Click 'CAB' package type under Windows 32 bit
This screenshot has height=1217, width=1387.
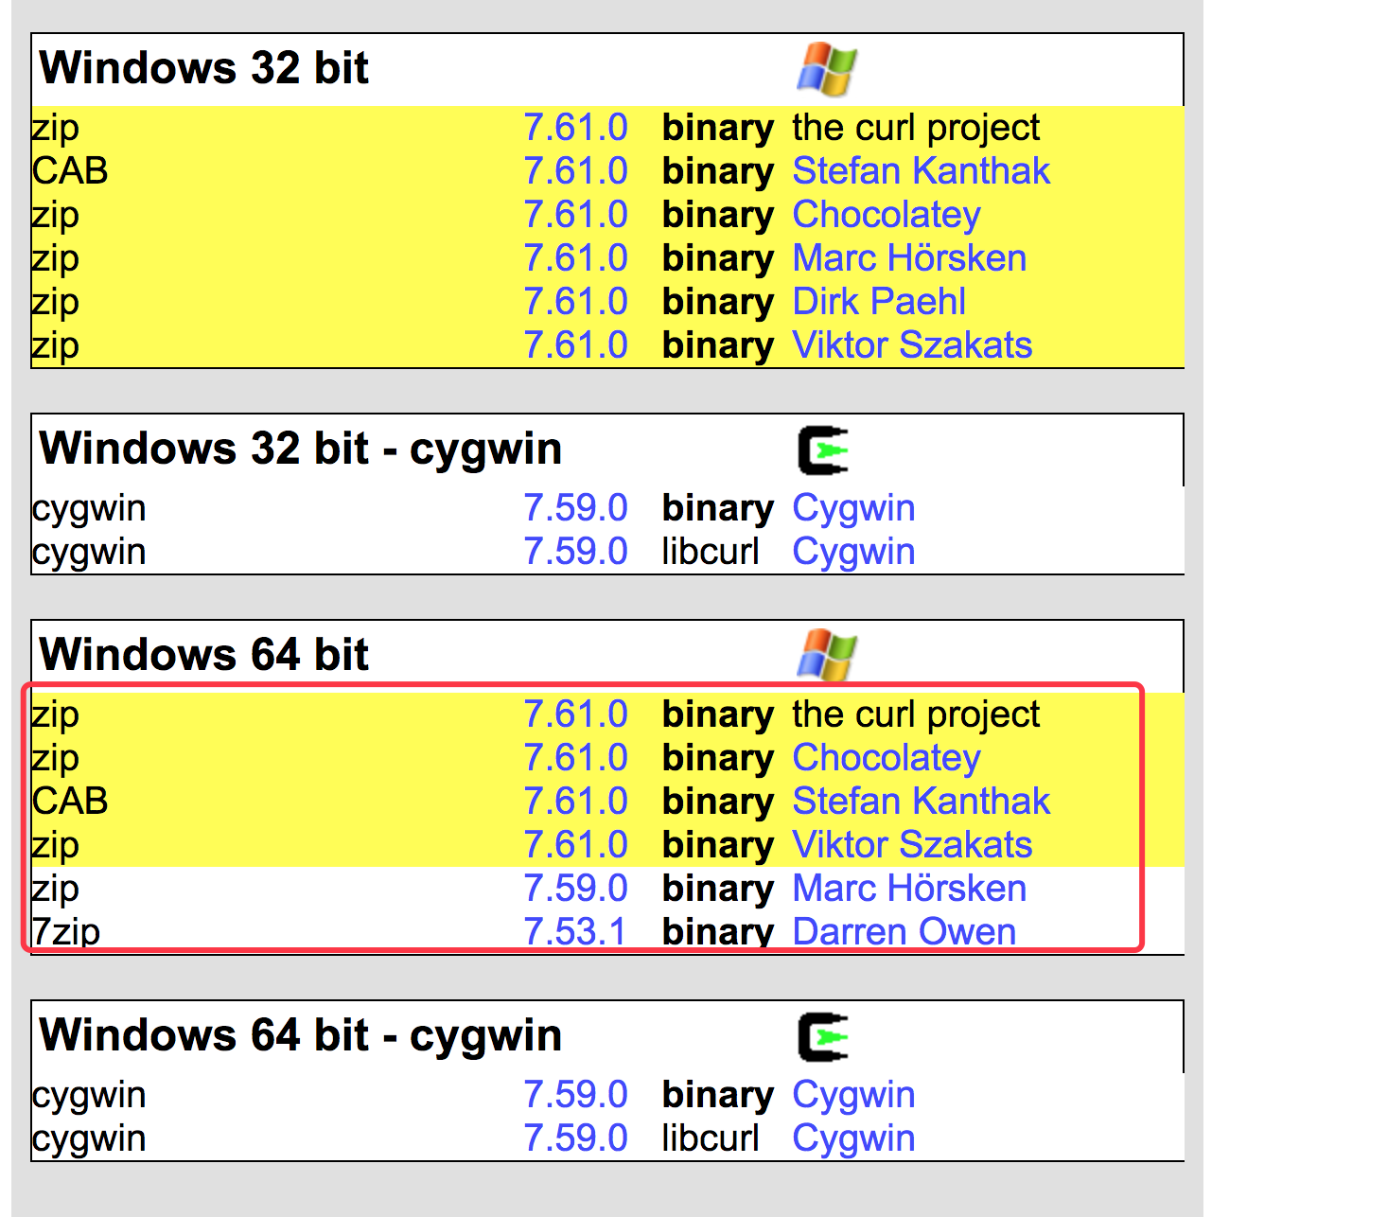pos(70,171)
